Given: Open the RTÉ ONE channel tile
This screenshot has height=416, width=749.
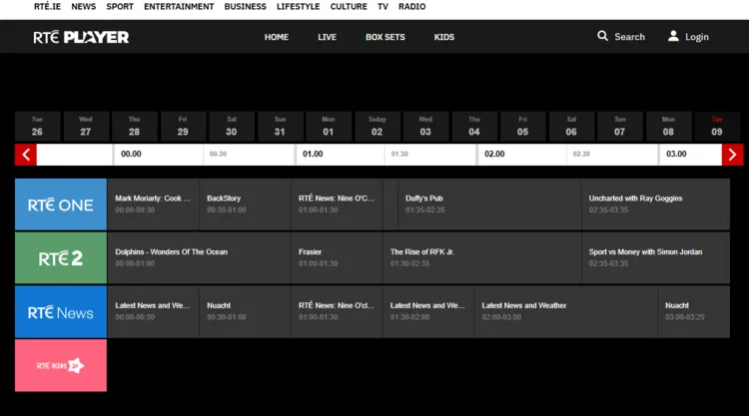Looking at the screenshot, I should point(61,205).
